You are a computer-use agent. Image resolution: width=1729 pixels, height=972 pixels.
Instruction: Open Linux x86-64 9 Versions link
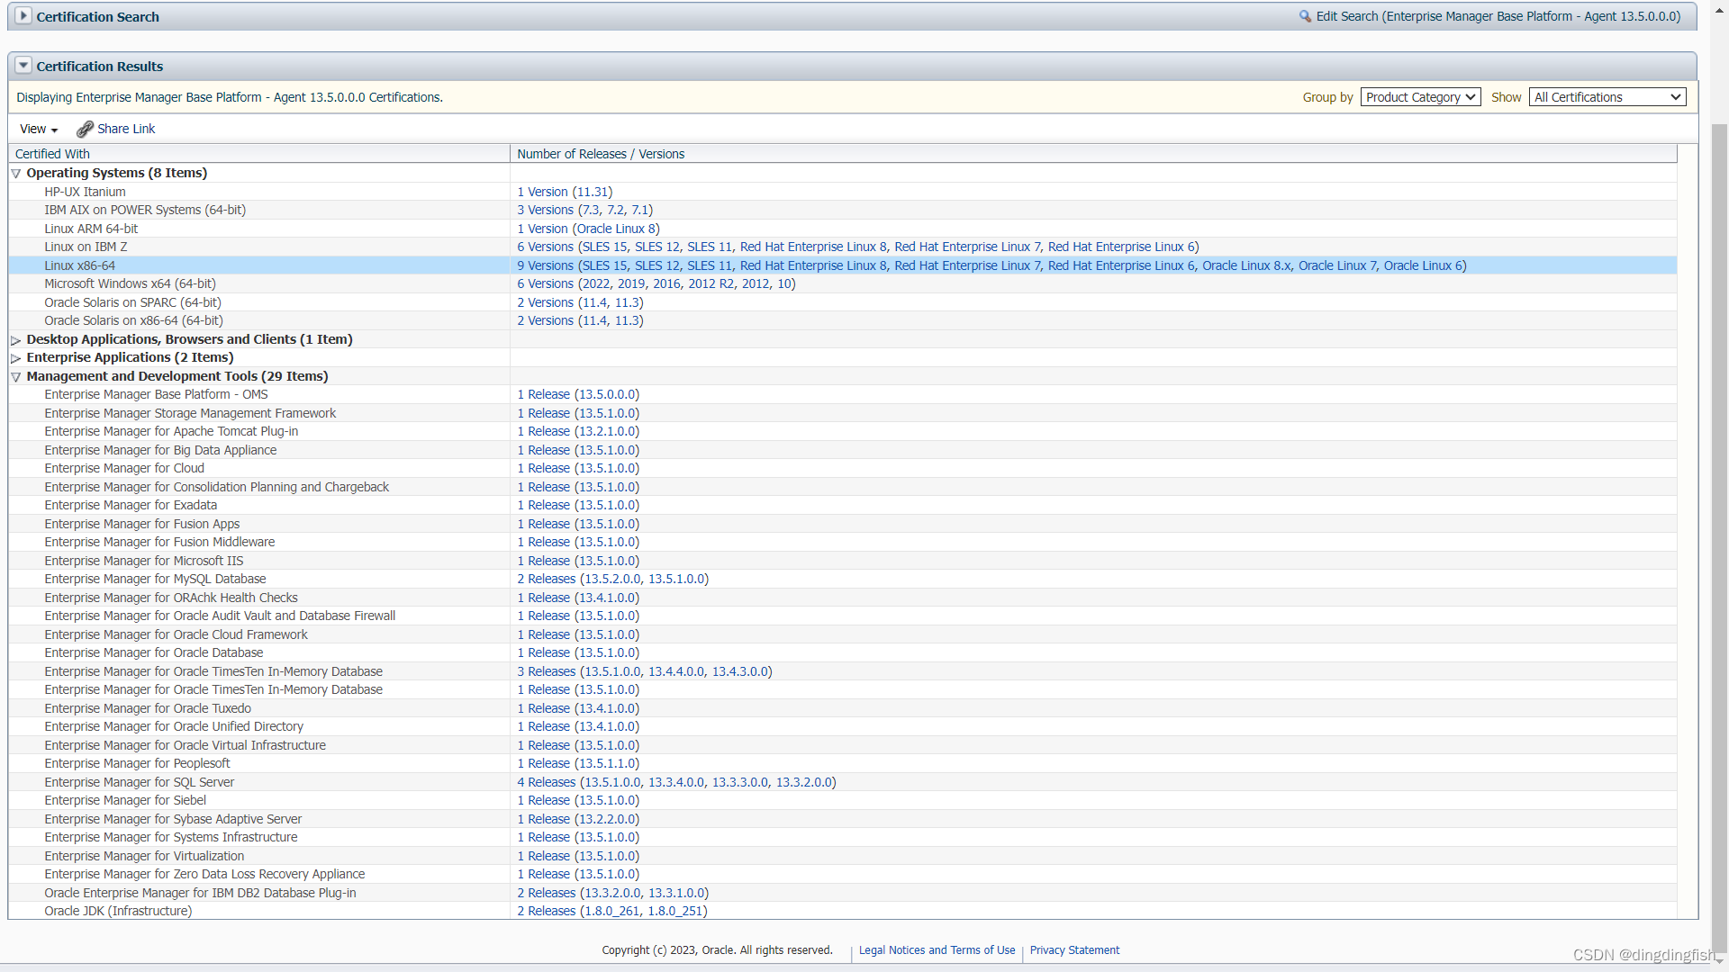pos(545,265)
